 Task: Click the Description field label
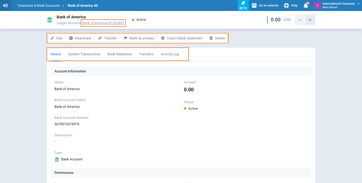(x=63, y=135)
